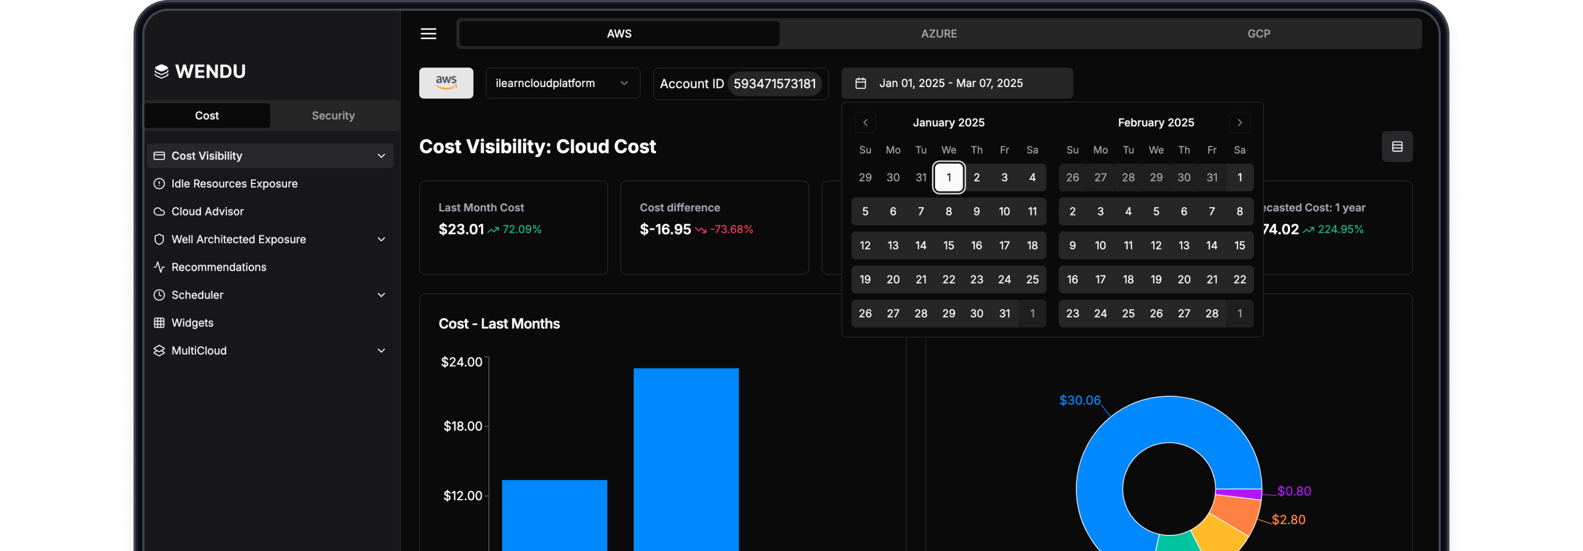Click the calendar icon in date range field

860,83
